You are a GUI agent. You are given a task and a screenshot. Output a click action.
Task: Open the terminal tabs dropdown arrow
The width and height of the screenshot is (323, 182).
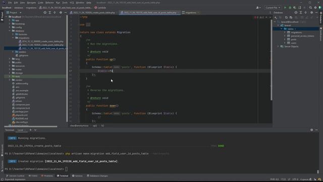pos(35,130)
